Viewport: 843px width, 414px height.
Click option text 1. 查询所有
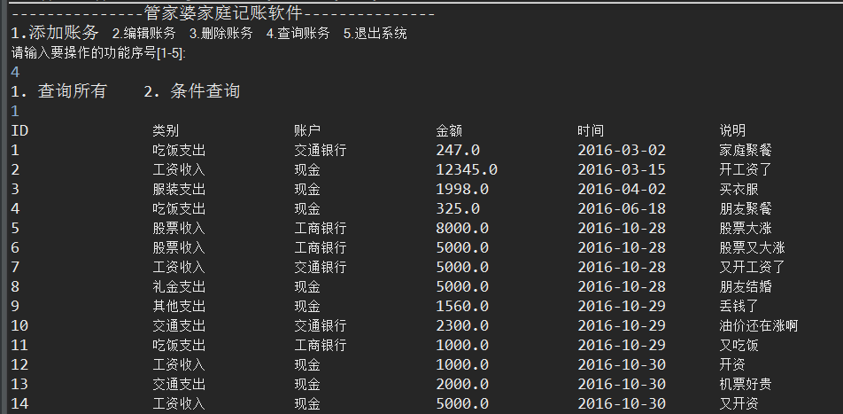58,91
